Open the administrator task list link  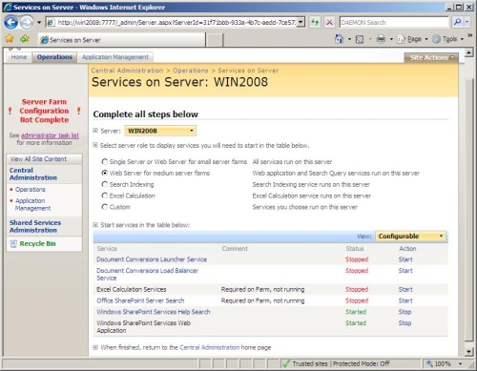[x=50, y=135]
